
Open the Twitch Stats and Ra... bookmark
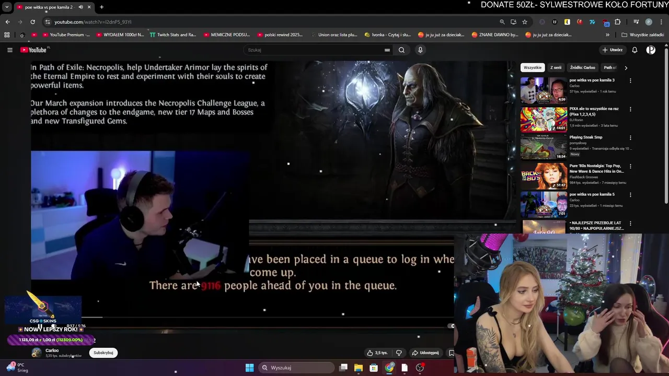click(x=173, y=35)
